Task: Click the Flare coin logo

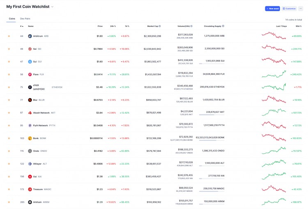Action: [30, 74]
